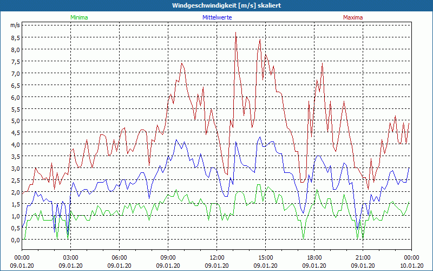Click the 18:00 time axis label
433x271 pixels.
coord(314,258)
